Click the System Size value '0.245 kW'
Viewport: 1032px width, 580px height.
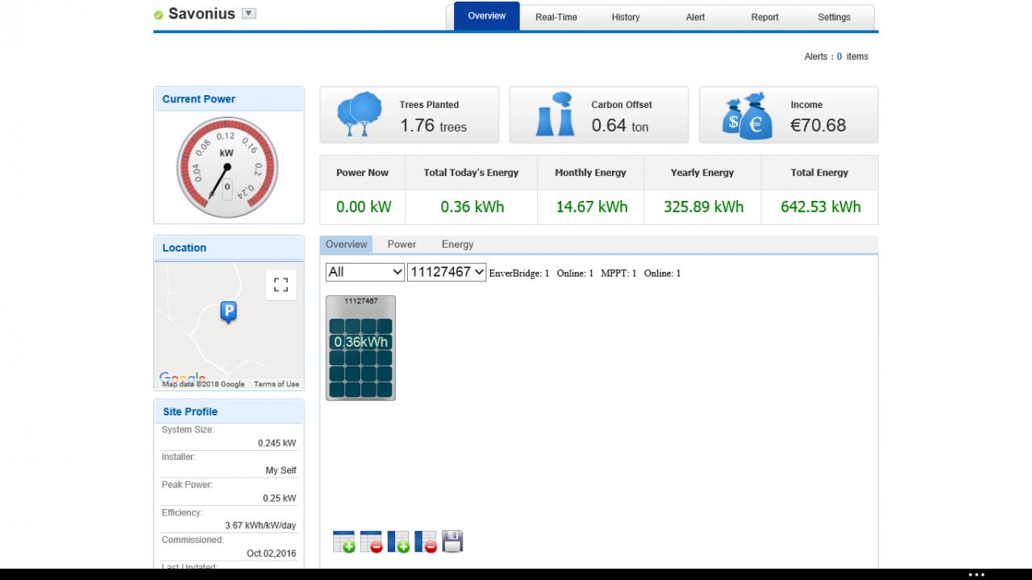coord(277,443)
